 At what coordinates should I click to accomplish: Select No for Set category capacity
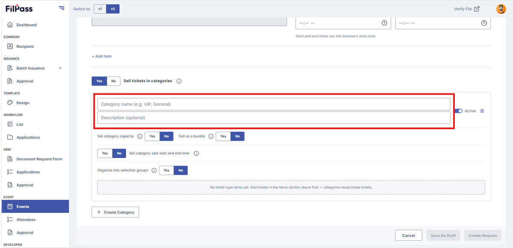tap(166, 136)
